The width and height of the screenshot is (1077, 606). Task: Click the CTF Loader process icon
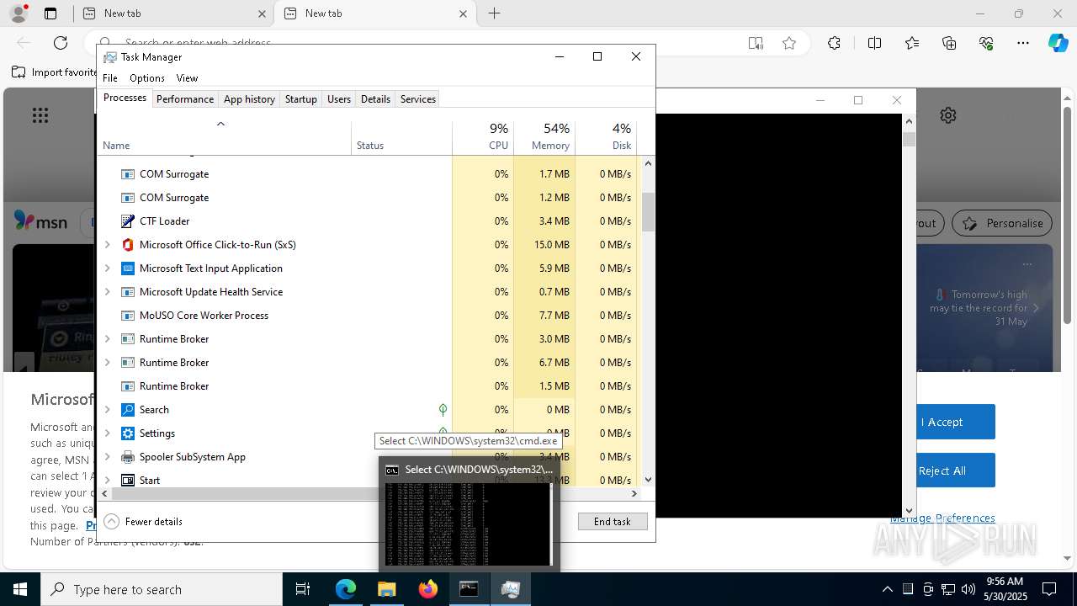[x=128, y=221]
